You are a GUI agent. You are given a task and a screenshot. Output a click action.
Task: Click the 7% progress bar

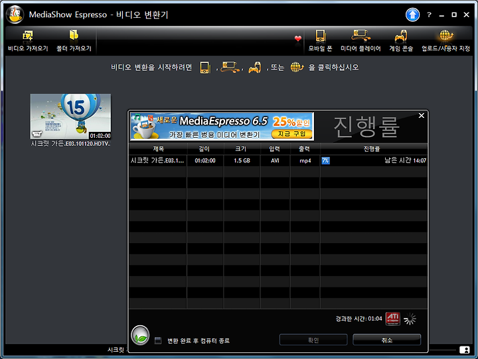click(x=325, y=160)
